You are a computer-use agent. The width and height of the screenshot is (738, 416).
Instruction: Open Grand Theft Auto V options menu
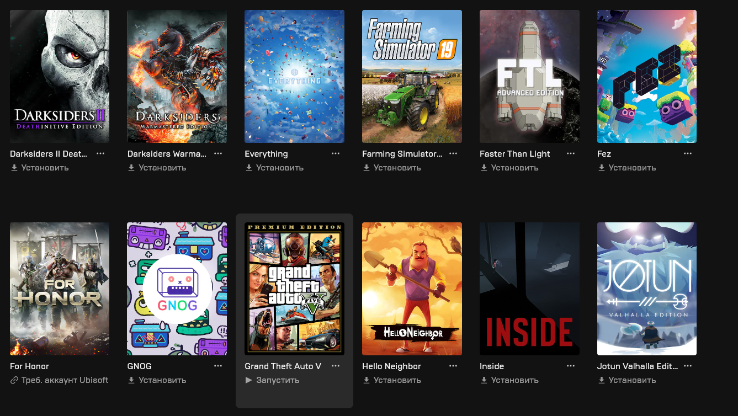336,366
